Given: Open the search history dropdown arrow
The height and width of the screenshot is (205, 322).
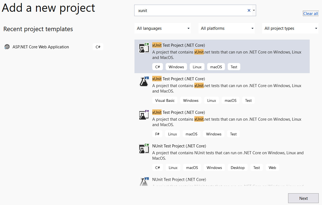Looking at the screenshot, I should coord(254,10).
